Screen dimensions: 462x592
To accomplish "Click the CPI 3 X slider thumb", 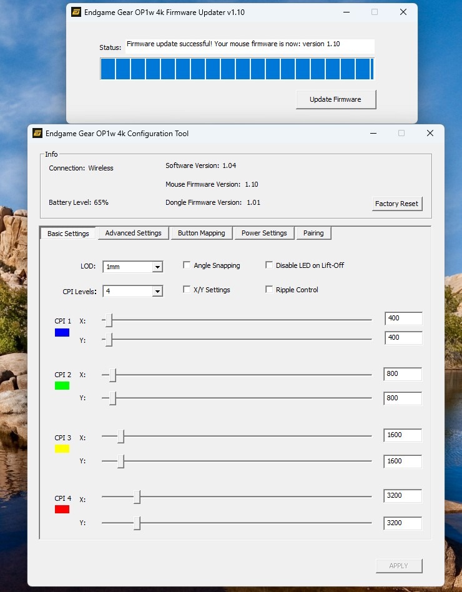I will (120, 436).
